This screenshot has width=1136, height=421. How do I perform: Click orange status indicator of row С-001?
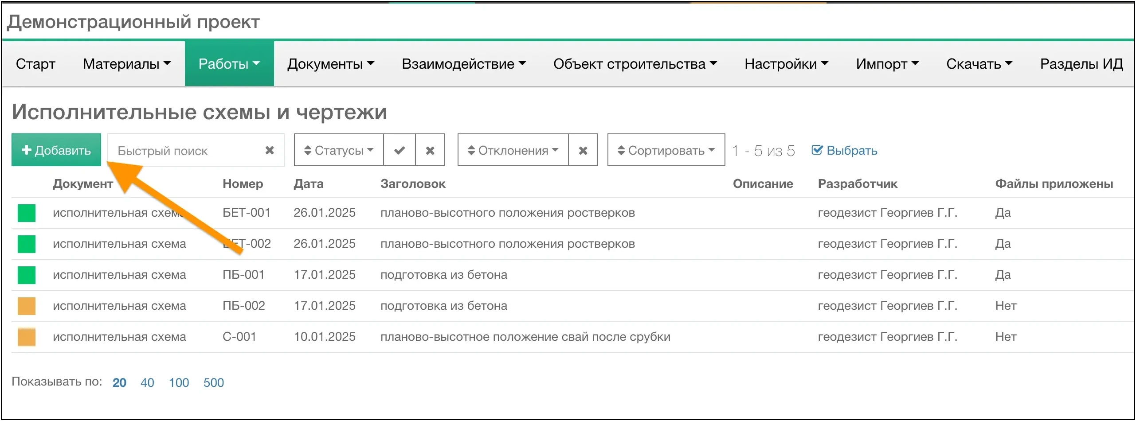click(26, 336)
